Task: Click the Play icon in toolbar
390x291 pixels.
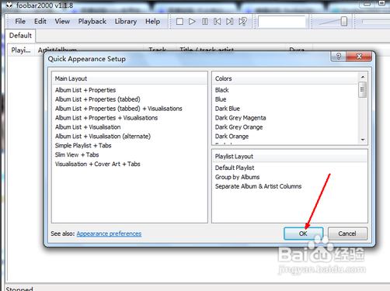Action: point(192,22)
